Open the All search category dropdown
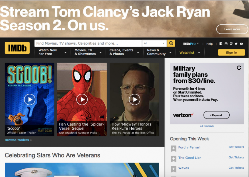The width and height of the screenshot is (249, 177). [x=154, y=43]
